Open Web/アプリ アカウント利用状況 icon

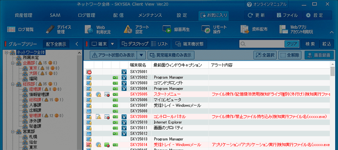(284, 30)
